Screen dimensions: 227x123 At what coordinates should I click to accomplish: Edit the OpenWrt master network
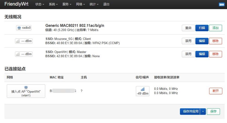click(x=202, y=54)
